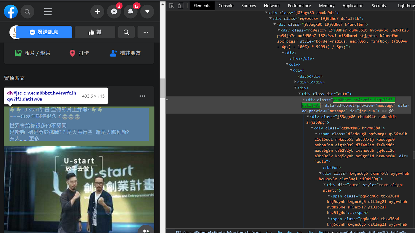Switch to the Elements tab
Screen dimensions: 415x233
click(202, 6)
